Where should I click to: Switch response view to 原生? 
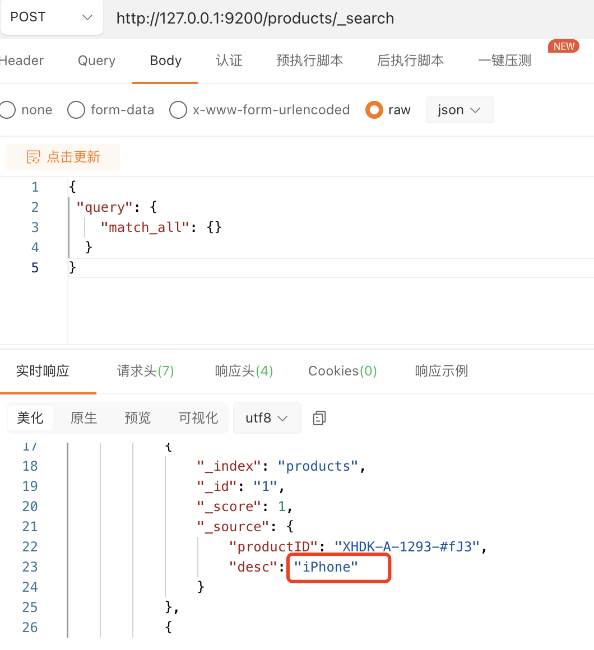83,418
